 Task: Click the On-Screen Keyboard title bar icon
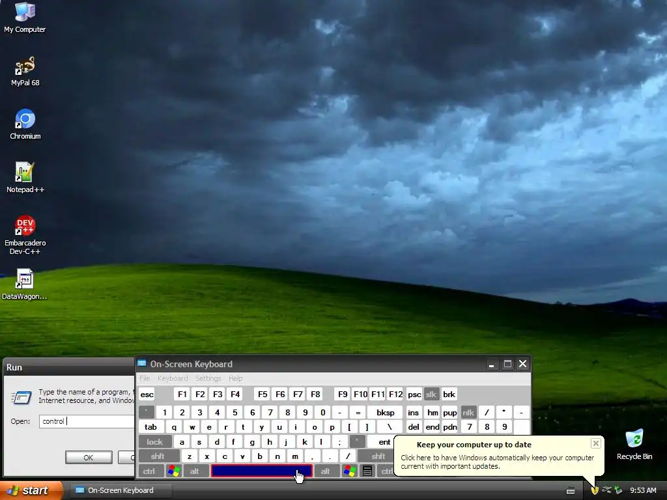tap(142, 363)
